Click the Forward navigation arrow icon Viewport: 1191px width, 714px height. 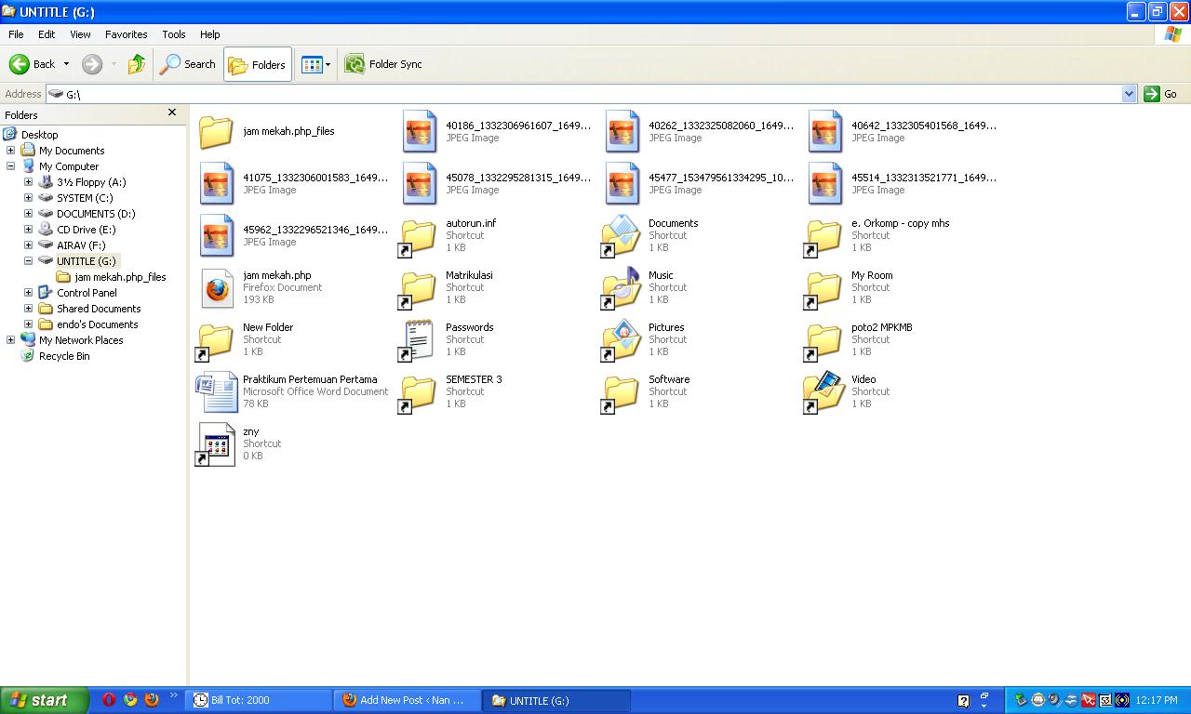point(91,64)
